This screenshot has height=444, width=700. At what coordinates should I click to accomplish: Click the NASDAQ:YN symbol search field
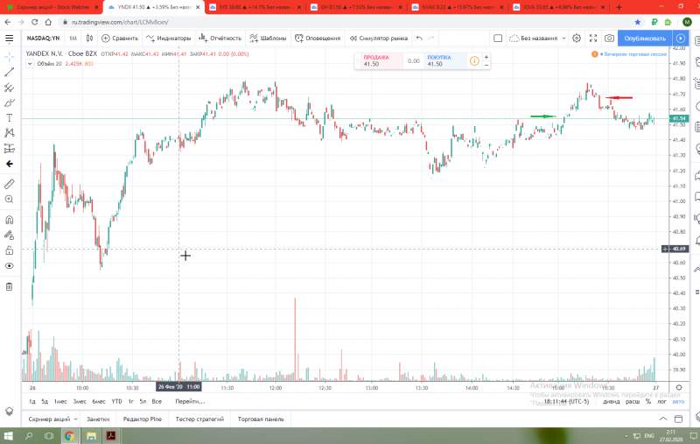43,39
